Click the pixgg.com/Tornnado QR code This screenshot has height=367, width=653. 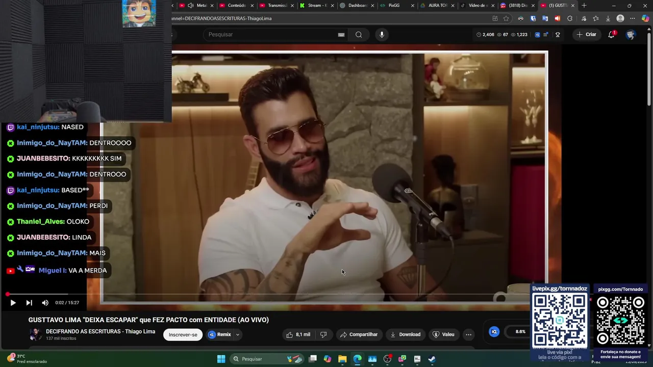(620, 321)
